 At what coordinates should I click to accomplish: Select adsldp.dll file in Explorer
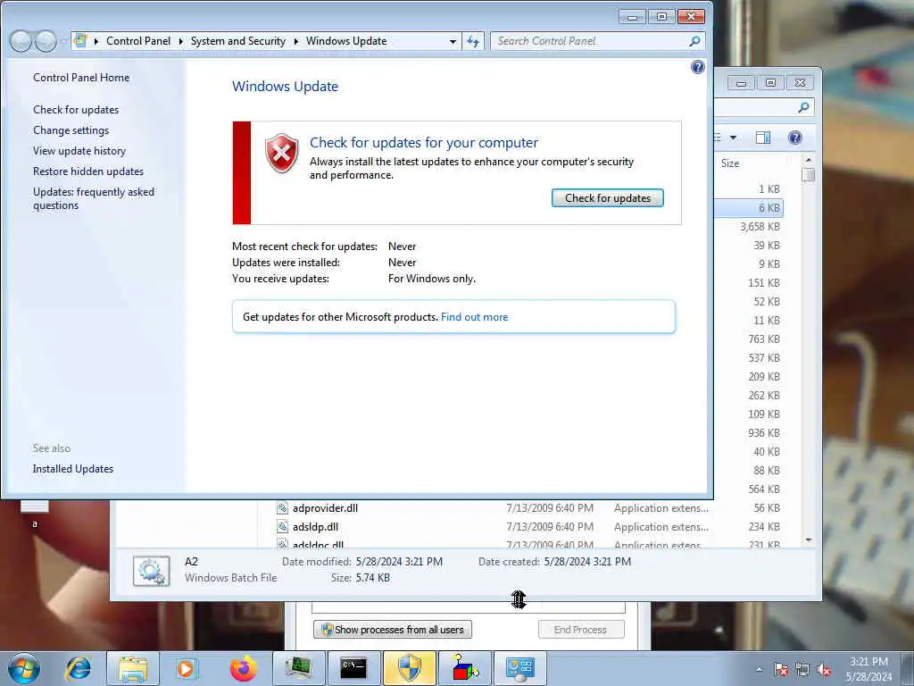pos(315,526)
